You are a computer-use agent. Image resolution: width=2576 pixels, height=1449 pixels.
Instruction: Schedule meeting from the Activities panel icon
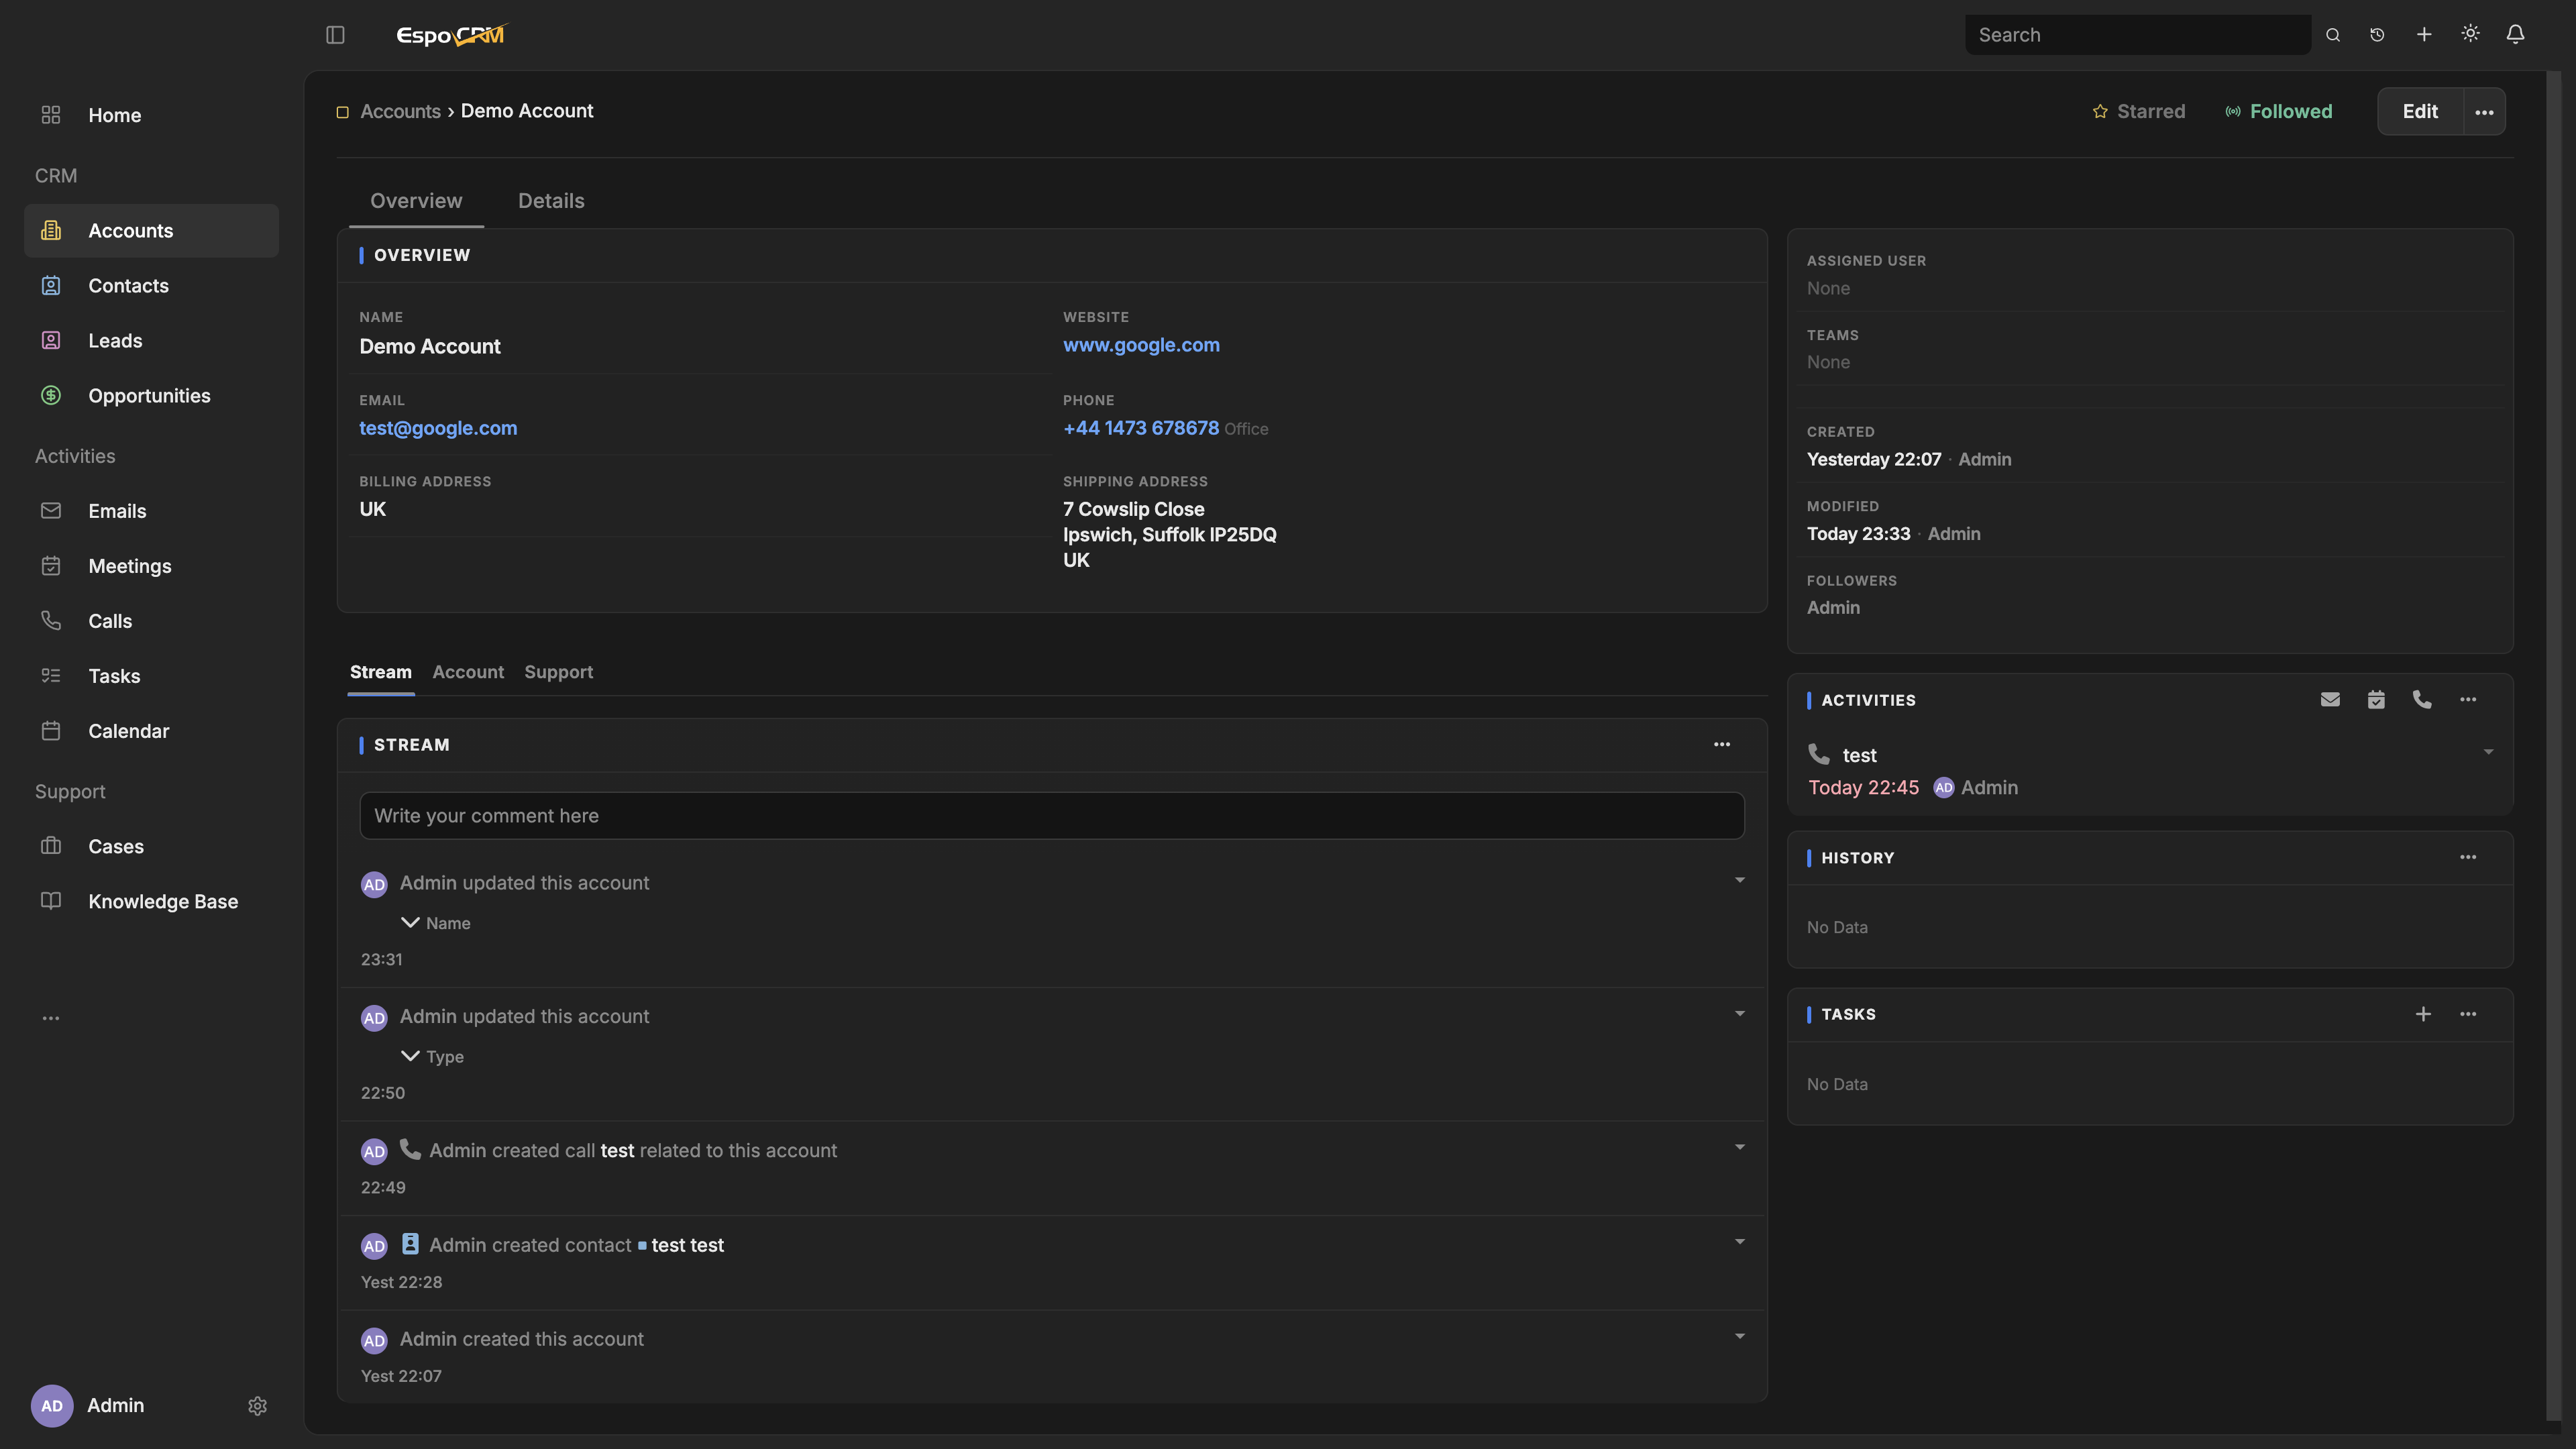pyautogui.click(x=2376, y=700)
